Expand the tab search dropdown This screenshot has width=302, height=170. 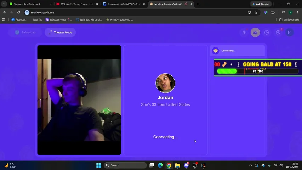click(4, 4)
